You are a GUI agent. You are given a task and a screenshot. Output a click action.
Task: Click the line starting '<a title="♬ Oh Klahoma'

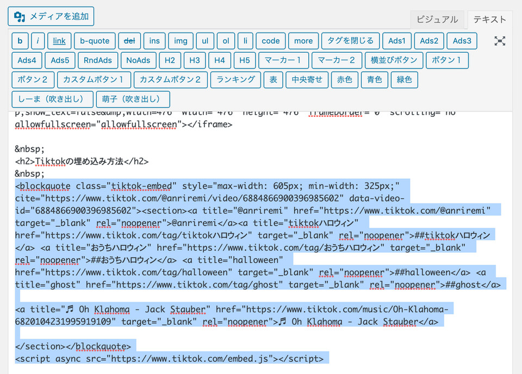(232, 309)
